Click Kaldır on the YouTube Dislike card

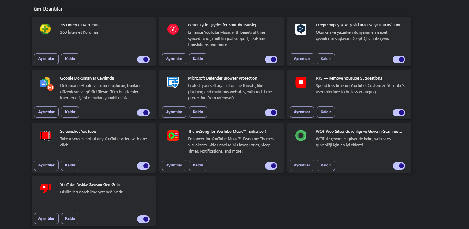(70, 218)
